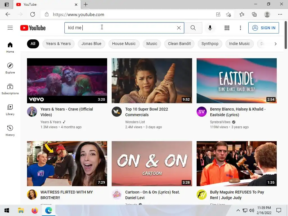Image resolution: width=288 pixels, height=216 pixels.
Task: Click the address bar URL
Action: coord(78,15)
